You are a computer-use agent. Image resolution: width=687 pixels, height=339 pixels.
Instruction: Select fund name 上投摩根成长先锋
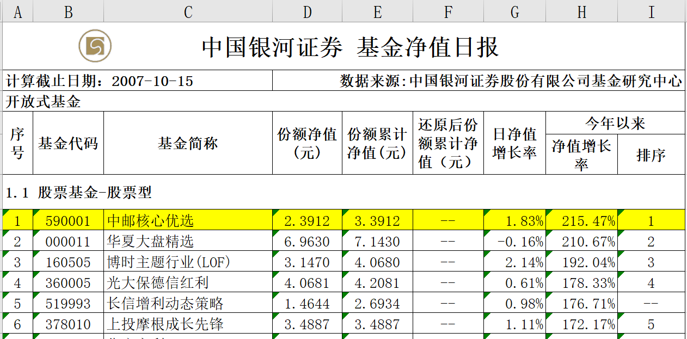coord(188,324)
